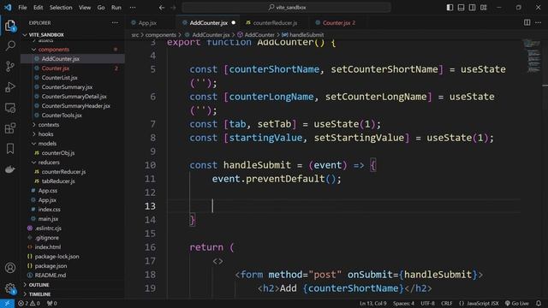Click the Ln 13, Col 9 status item
The width and height of the screenshot is (548, 308).
(373, 304)
